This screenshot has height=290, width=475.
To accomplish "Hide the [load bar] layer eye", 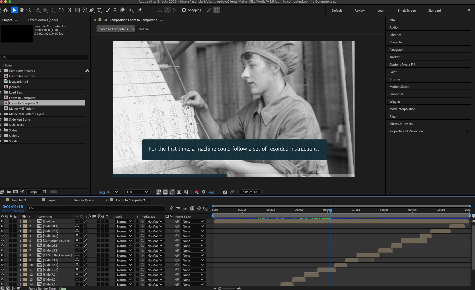I will 2,221.
